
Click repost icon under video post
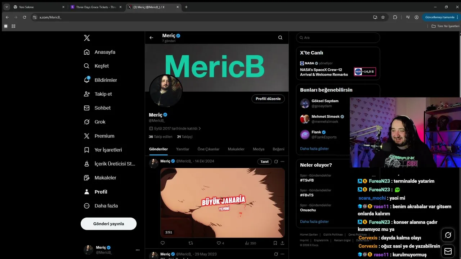[x=191, y=243]
